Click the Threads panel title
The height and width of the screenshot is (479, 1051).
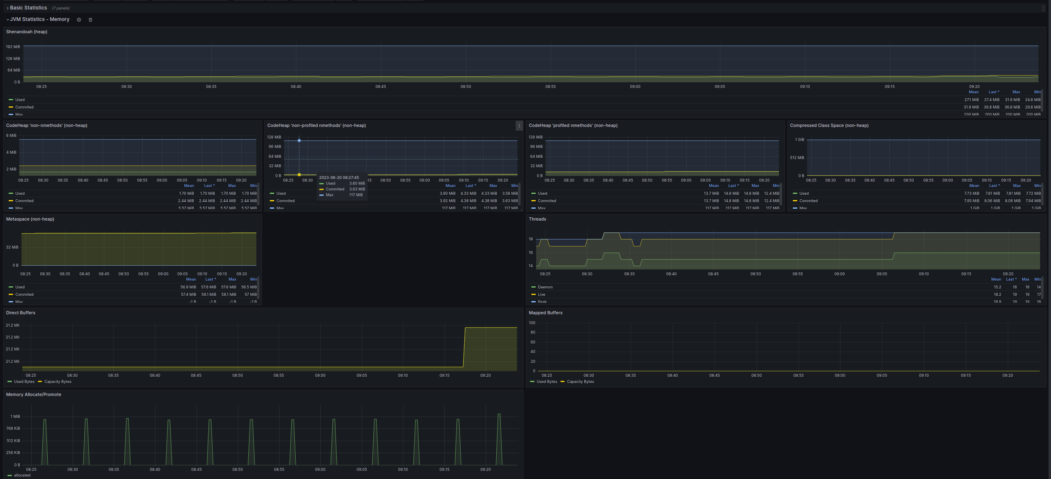click(x=537, y=219)
